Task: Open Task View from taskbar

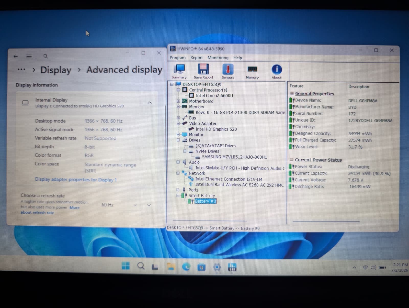Action: click(x=155, y=267)
